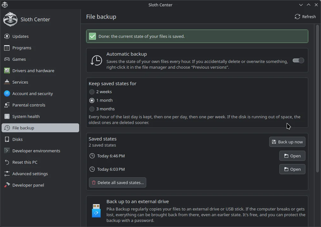Go to the Programs section
The width and height of the screenshot is (321, 227).
(40, 48)
